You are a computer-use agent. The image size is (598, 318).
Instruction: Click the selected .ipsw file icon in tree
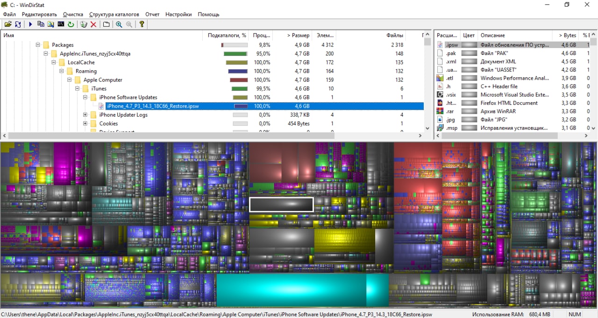[x=101, y=106]
